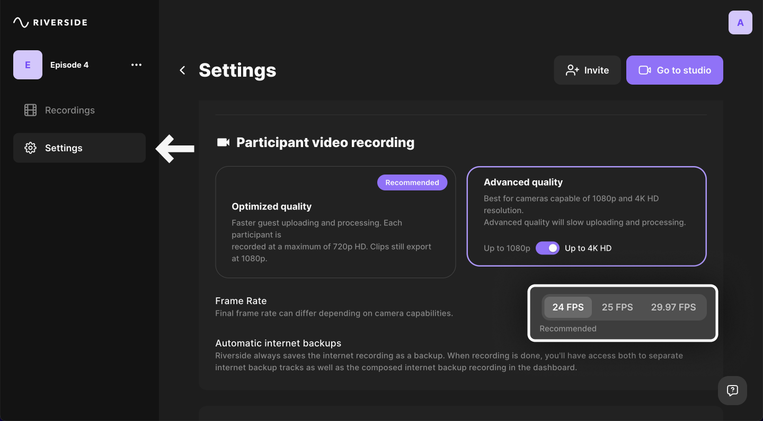Go back using the chevron beside Settings
Screen dimensions: 763x421
pyautogui.click(x=182, y=70)
